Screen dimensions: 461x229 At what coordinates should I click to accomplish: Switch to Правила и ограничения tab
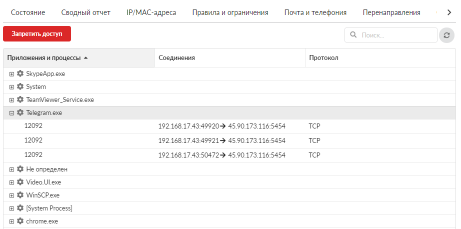(x=230, y=12)
